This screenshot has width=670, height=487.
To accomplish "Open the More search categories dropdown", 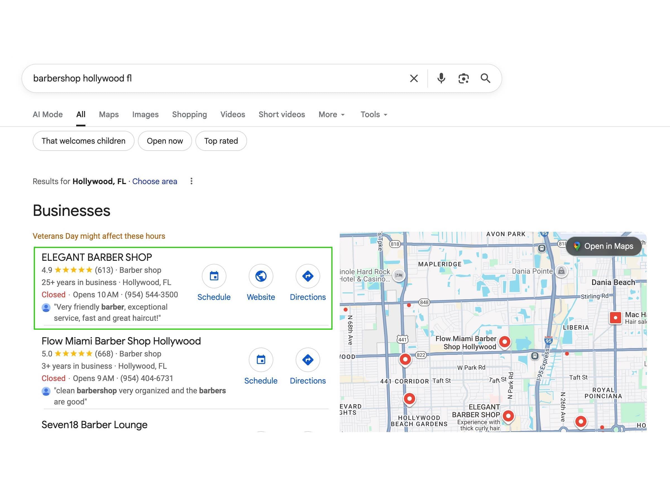I will (332, 115).
